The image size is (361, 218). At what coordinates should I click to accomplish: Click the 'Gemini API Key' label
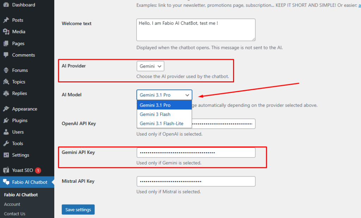pyautogui.click(x=78, y=152)
